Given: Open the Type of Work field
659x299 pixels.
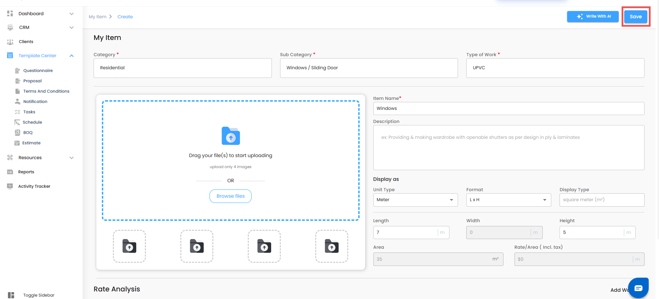Looking at the screenshot, I should (555, 68).
